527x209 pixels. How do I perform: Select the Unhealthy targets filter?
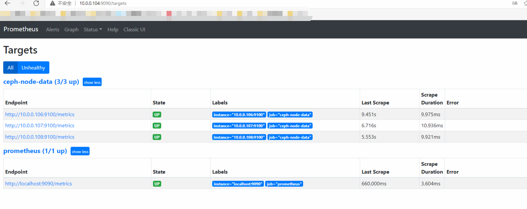tap(33, 68)
